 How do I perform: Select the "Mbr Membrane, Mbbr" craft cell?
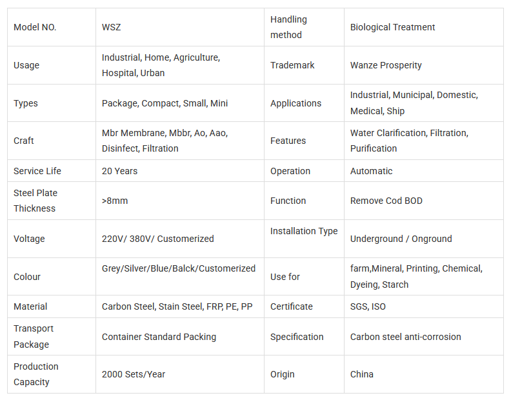[165, 141]
